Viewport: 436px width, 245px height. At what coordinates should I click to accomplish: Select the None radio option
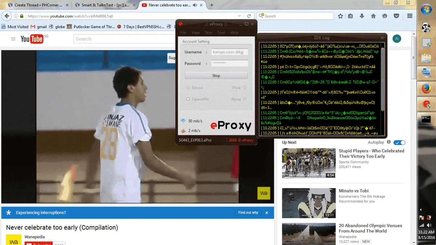(245, 99)
